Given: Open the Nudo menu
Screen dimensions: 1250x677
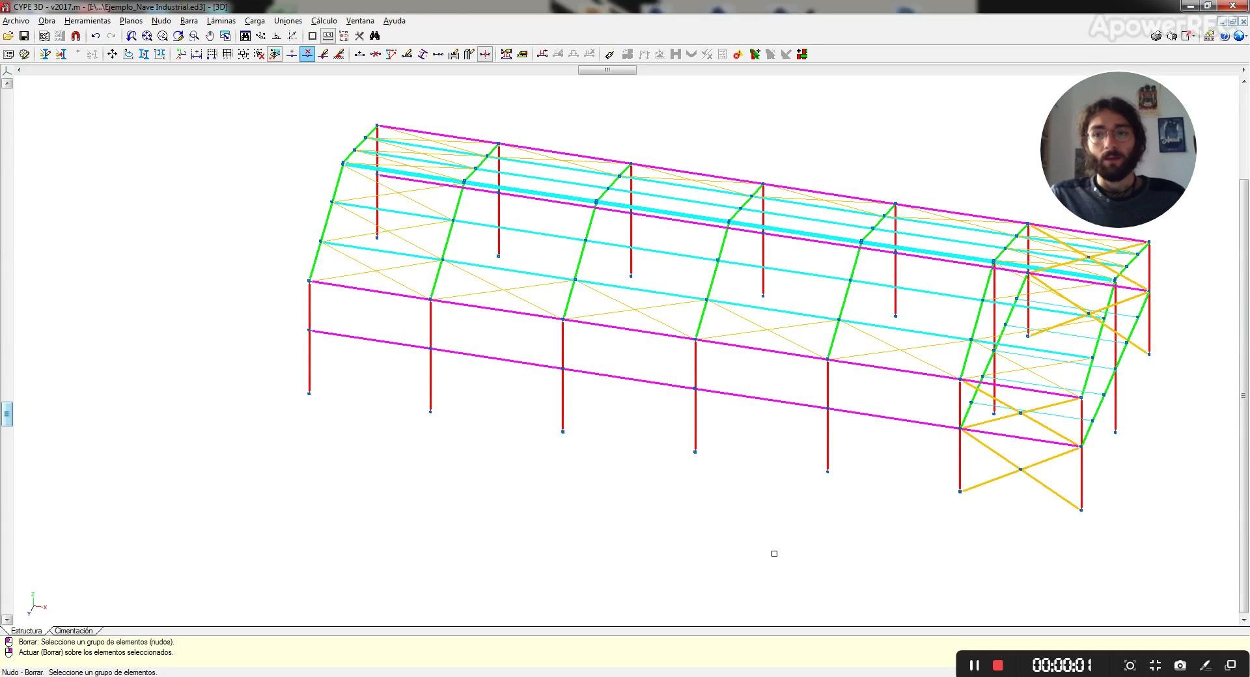Looking at the screenshot, I should pyautogui.click(x=161, y=21).
